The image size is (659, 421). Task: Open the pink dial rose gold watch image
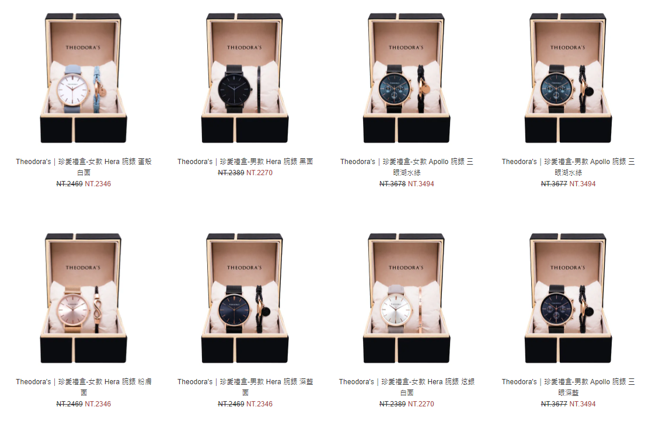point(83,298)
